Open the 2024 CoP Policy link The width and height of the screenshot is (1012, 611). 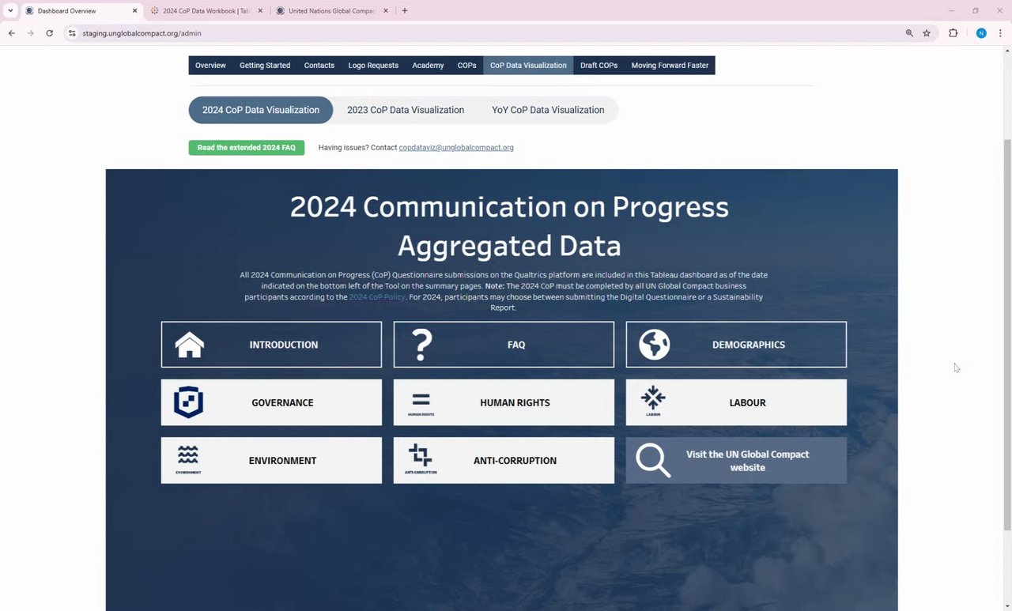(377, 297)
